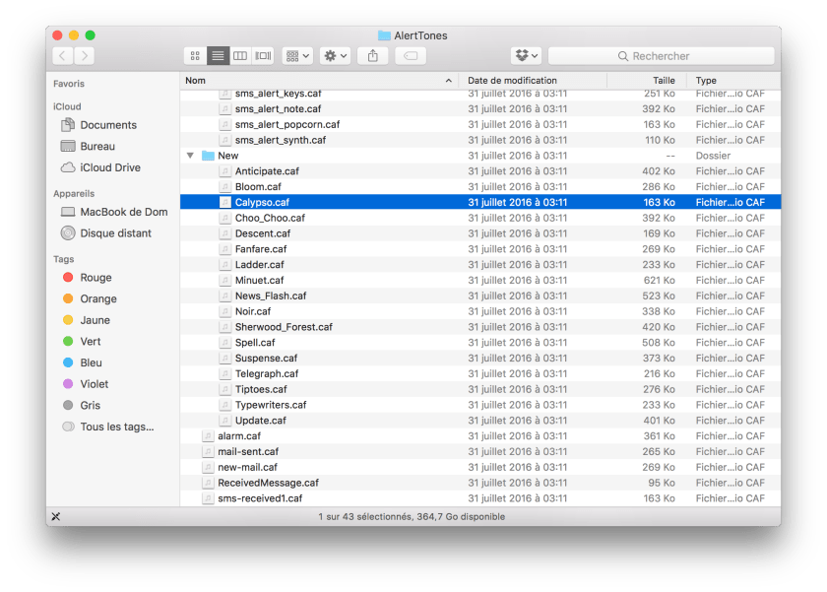Select the Sherwood_Forest.caf file
827x592 pixels.
point(283,327)
